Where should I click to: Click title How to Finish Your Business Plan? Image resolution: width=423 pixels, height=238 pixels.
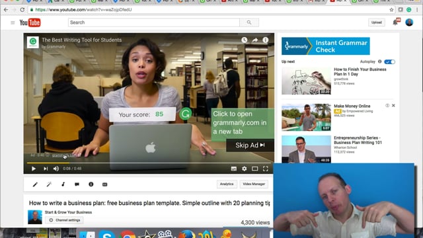point(360,72)
